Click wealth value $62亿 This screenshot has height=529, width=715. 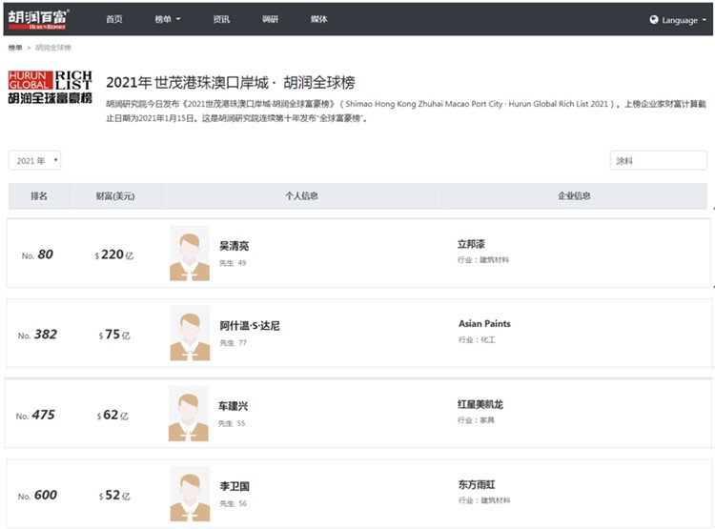[x=112, y=415]
